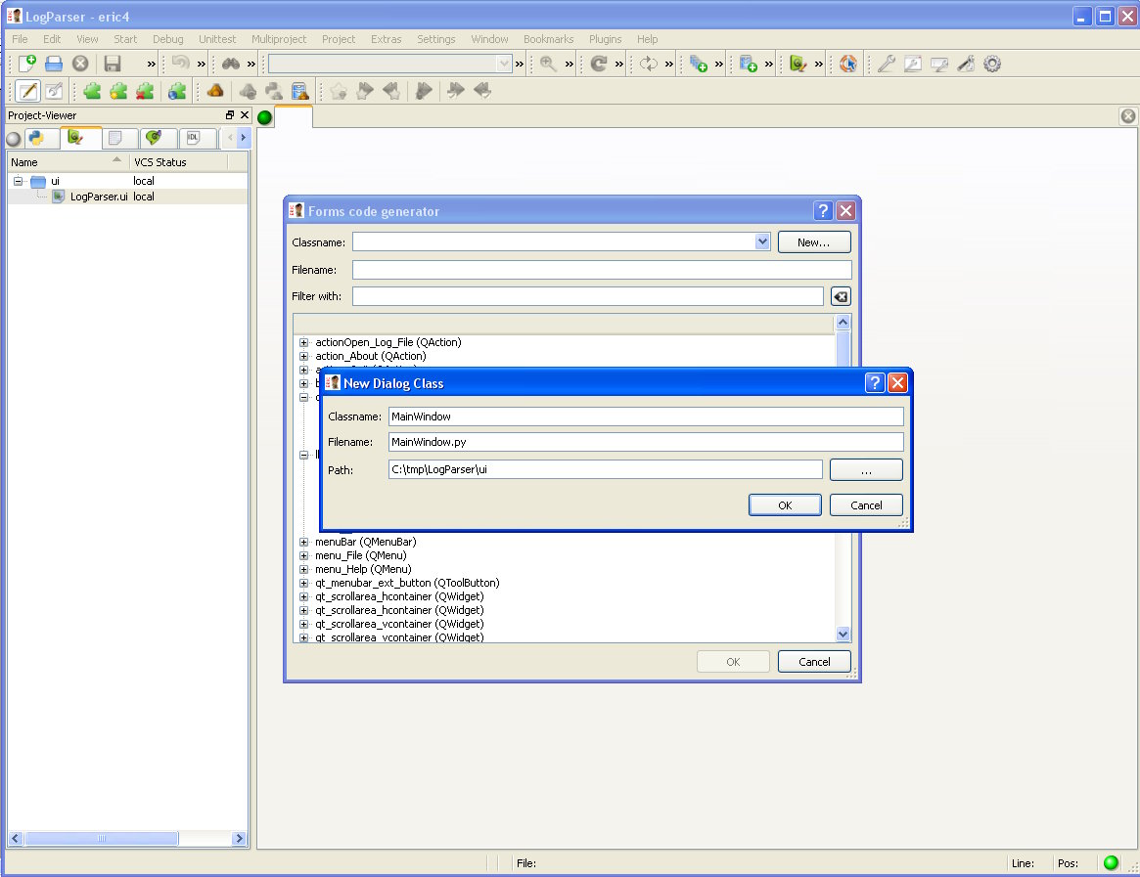Viewport: 1140px width, 877px height.
Task: Click the New file toolbar icon
Action: [27, 64]
